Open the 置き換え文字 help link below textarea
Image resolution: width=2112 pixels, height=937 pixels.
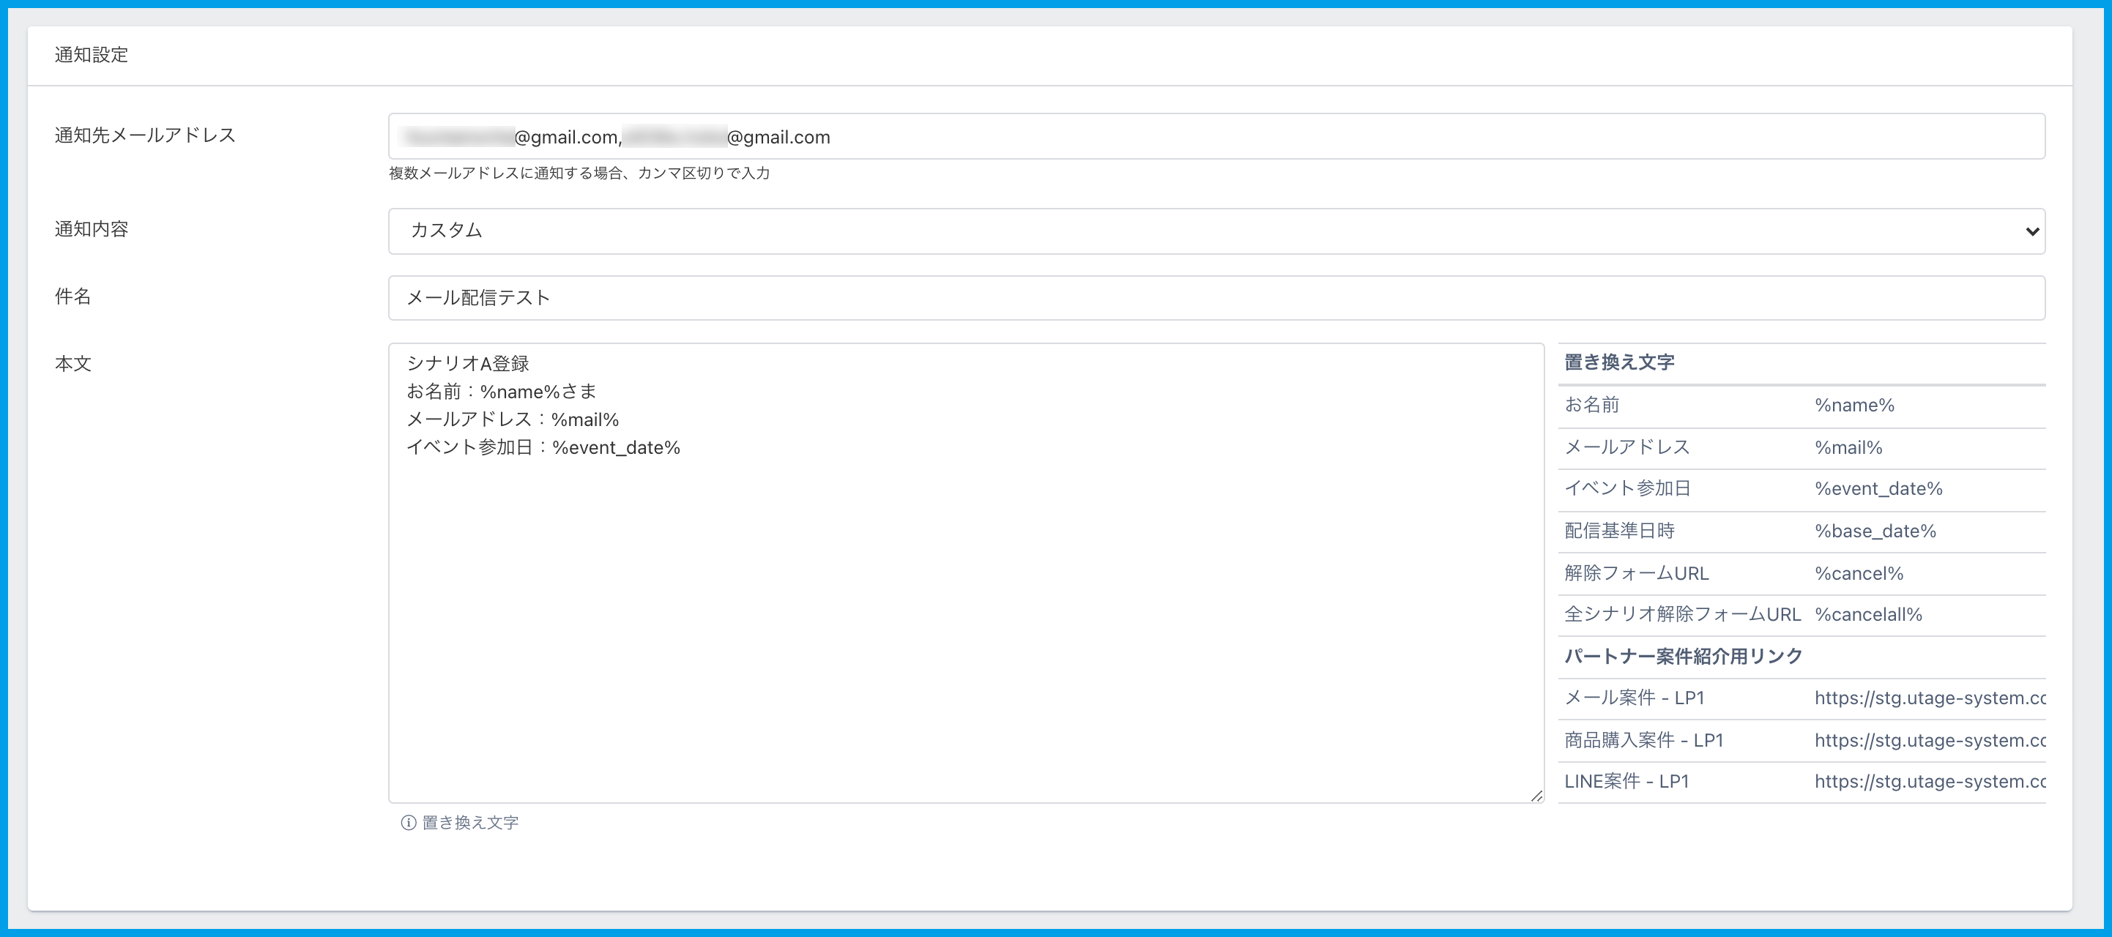(470, 822)
